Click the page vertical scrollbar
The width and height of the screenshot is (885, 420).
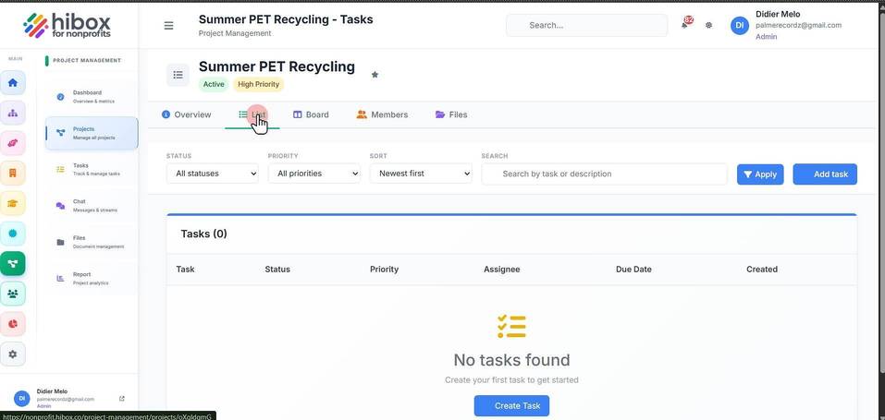881,192
